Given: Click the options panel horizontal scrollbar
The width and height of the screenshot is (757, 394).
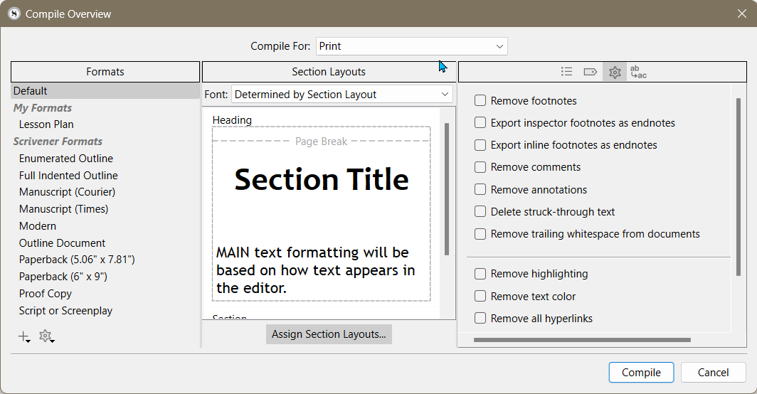Looking at the screenshot, I should [582, 340].
